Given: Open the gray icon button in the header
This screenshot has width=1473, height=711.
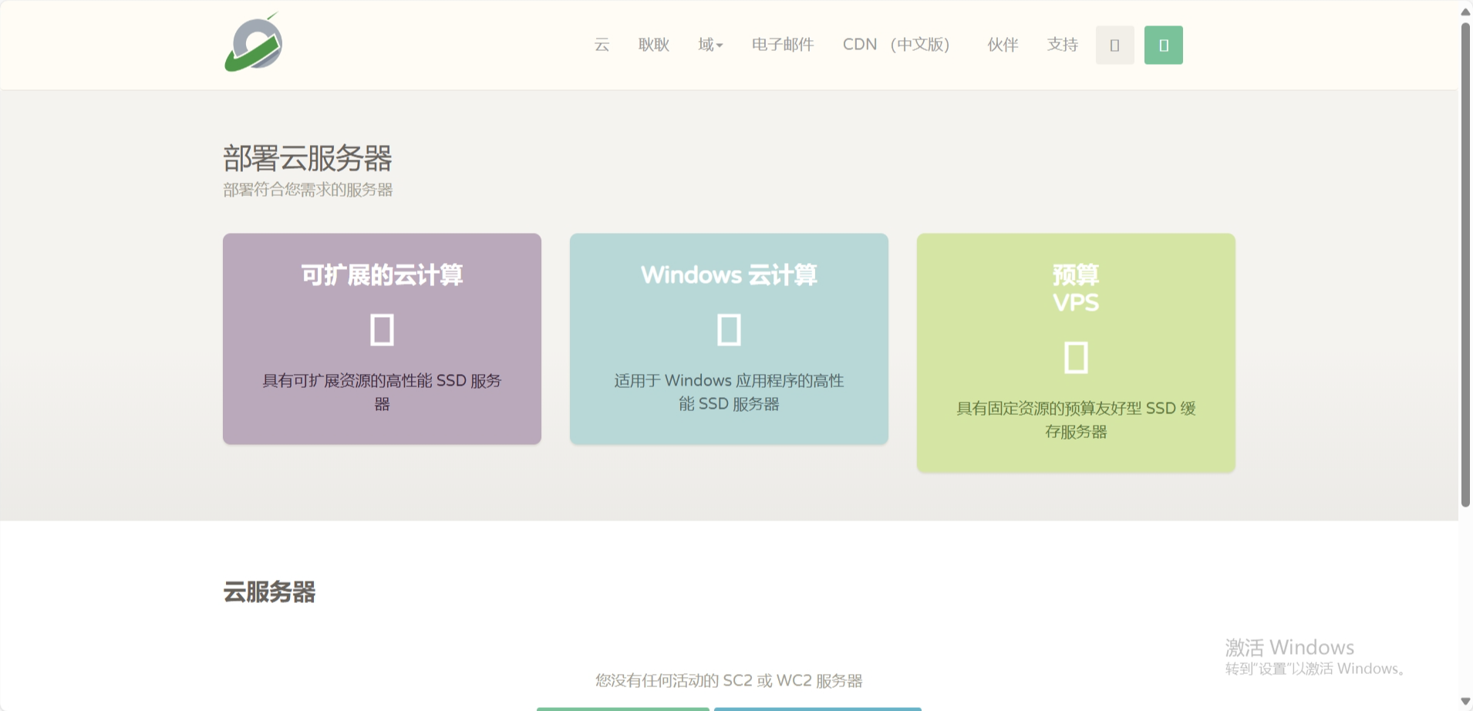Looking at the screenshot, I should (x=1114, y=45).
